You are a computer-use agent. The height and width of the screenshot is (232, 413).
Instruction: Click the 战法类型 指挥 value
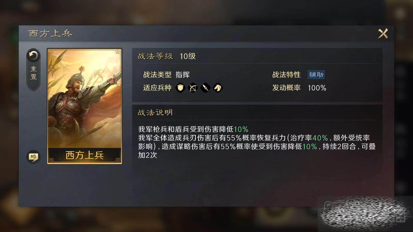(182, 75)
